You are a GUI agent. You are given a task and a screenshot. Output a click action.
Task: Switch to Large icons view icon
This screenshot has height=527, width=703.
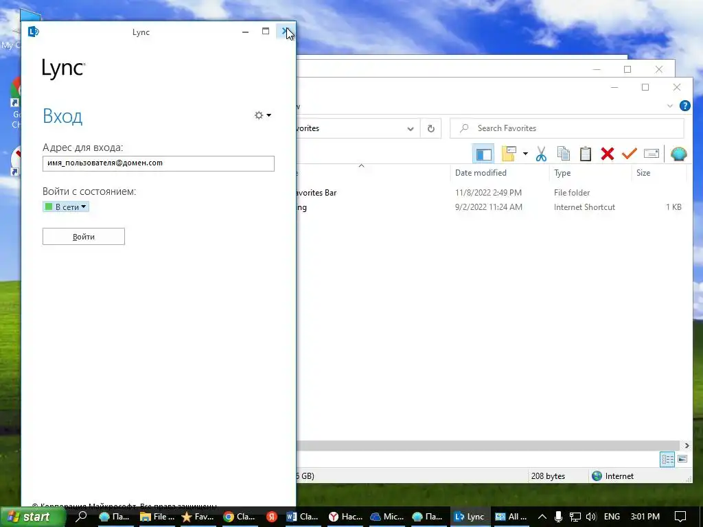click(x=682, y=459)
